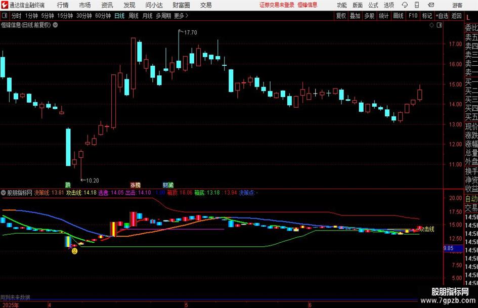This screenshot has width=478, height=308.
Task: Click the 决策线: 13.81 indicator value
Action: [49, 193]
